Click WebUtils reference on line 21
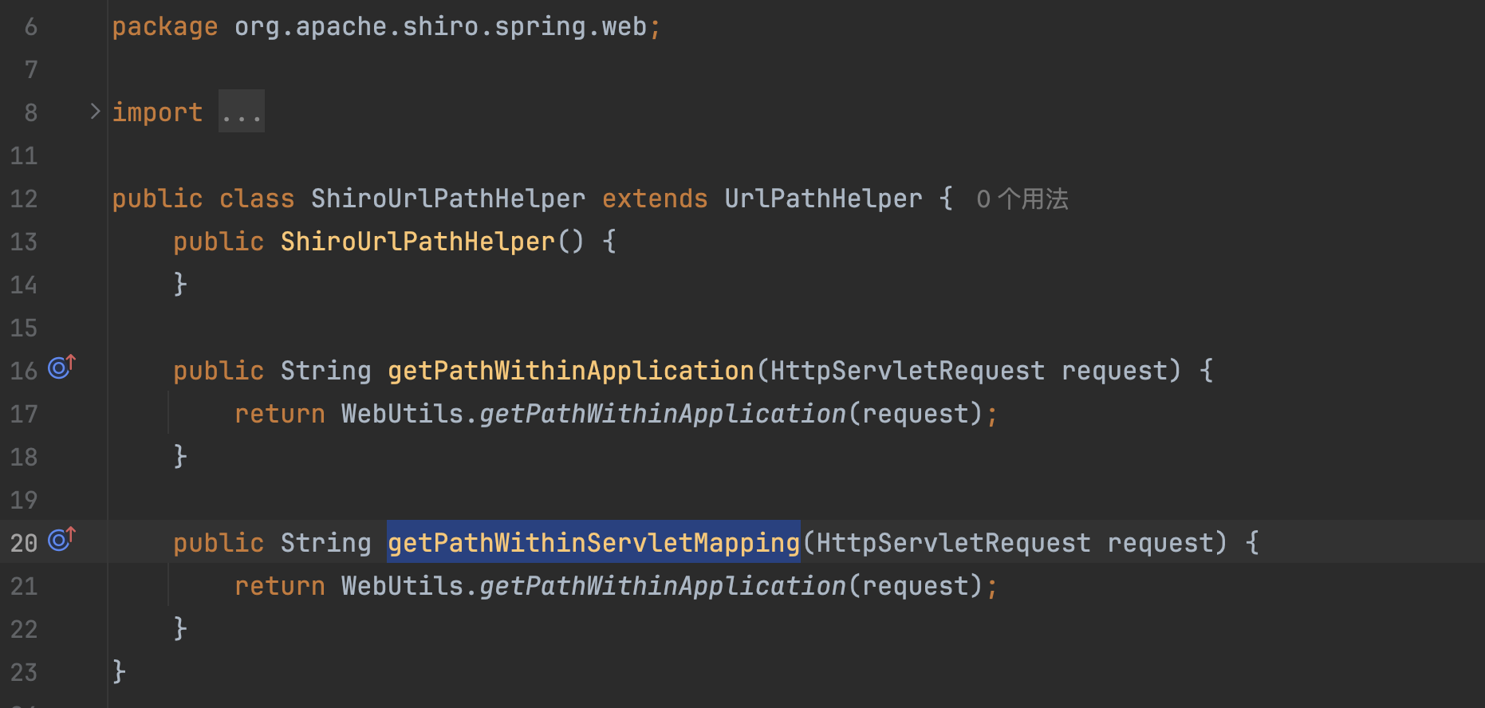This screenshot has height=708, width=1485. tap(402, 586)
